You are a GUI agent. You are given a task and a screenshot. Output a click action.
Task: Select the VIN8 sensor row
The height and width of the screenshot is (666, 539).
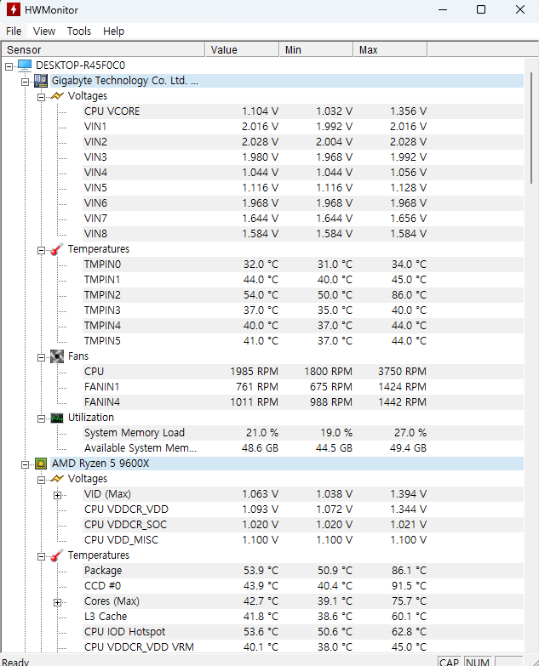(303, 234)
